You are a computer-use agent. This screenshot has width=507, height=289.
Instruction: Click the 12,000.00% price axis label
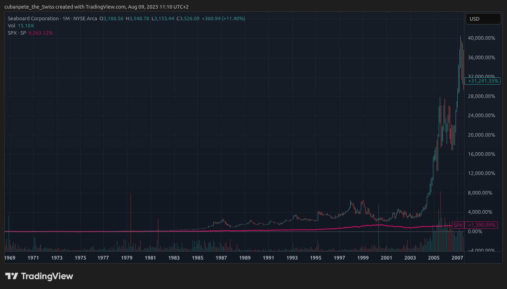481,173
